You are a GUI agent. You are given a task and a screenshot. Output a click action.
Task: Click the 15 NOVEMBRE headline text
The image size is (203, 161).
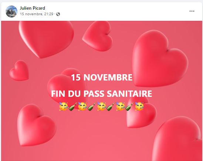click(102, 78)
